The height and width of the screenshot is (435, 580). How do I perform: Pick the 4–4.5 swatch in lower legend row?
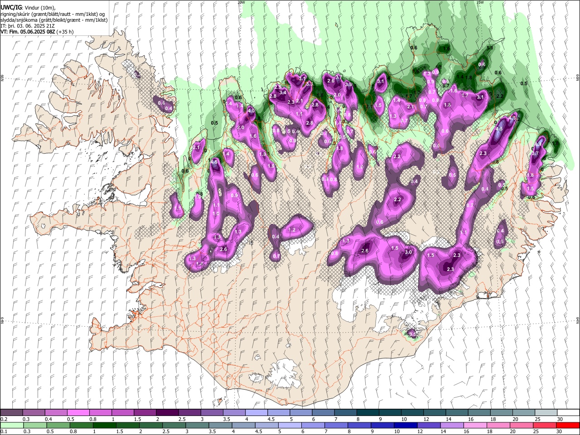click(243, 425)
